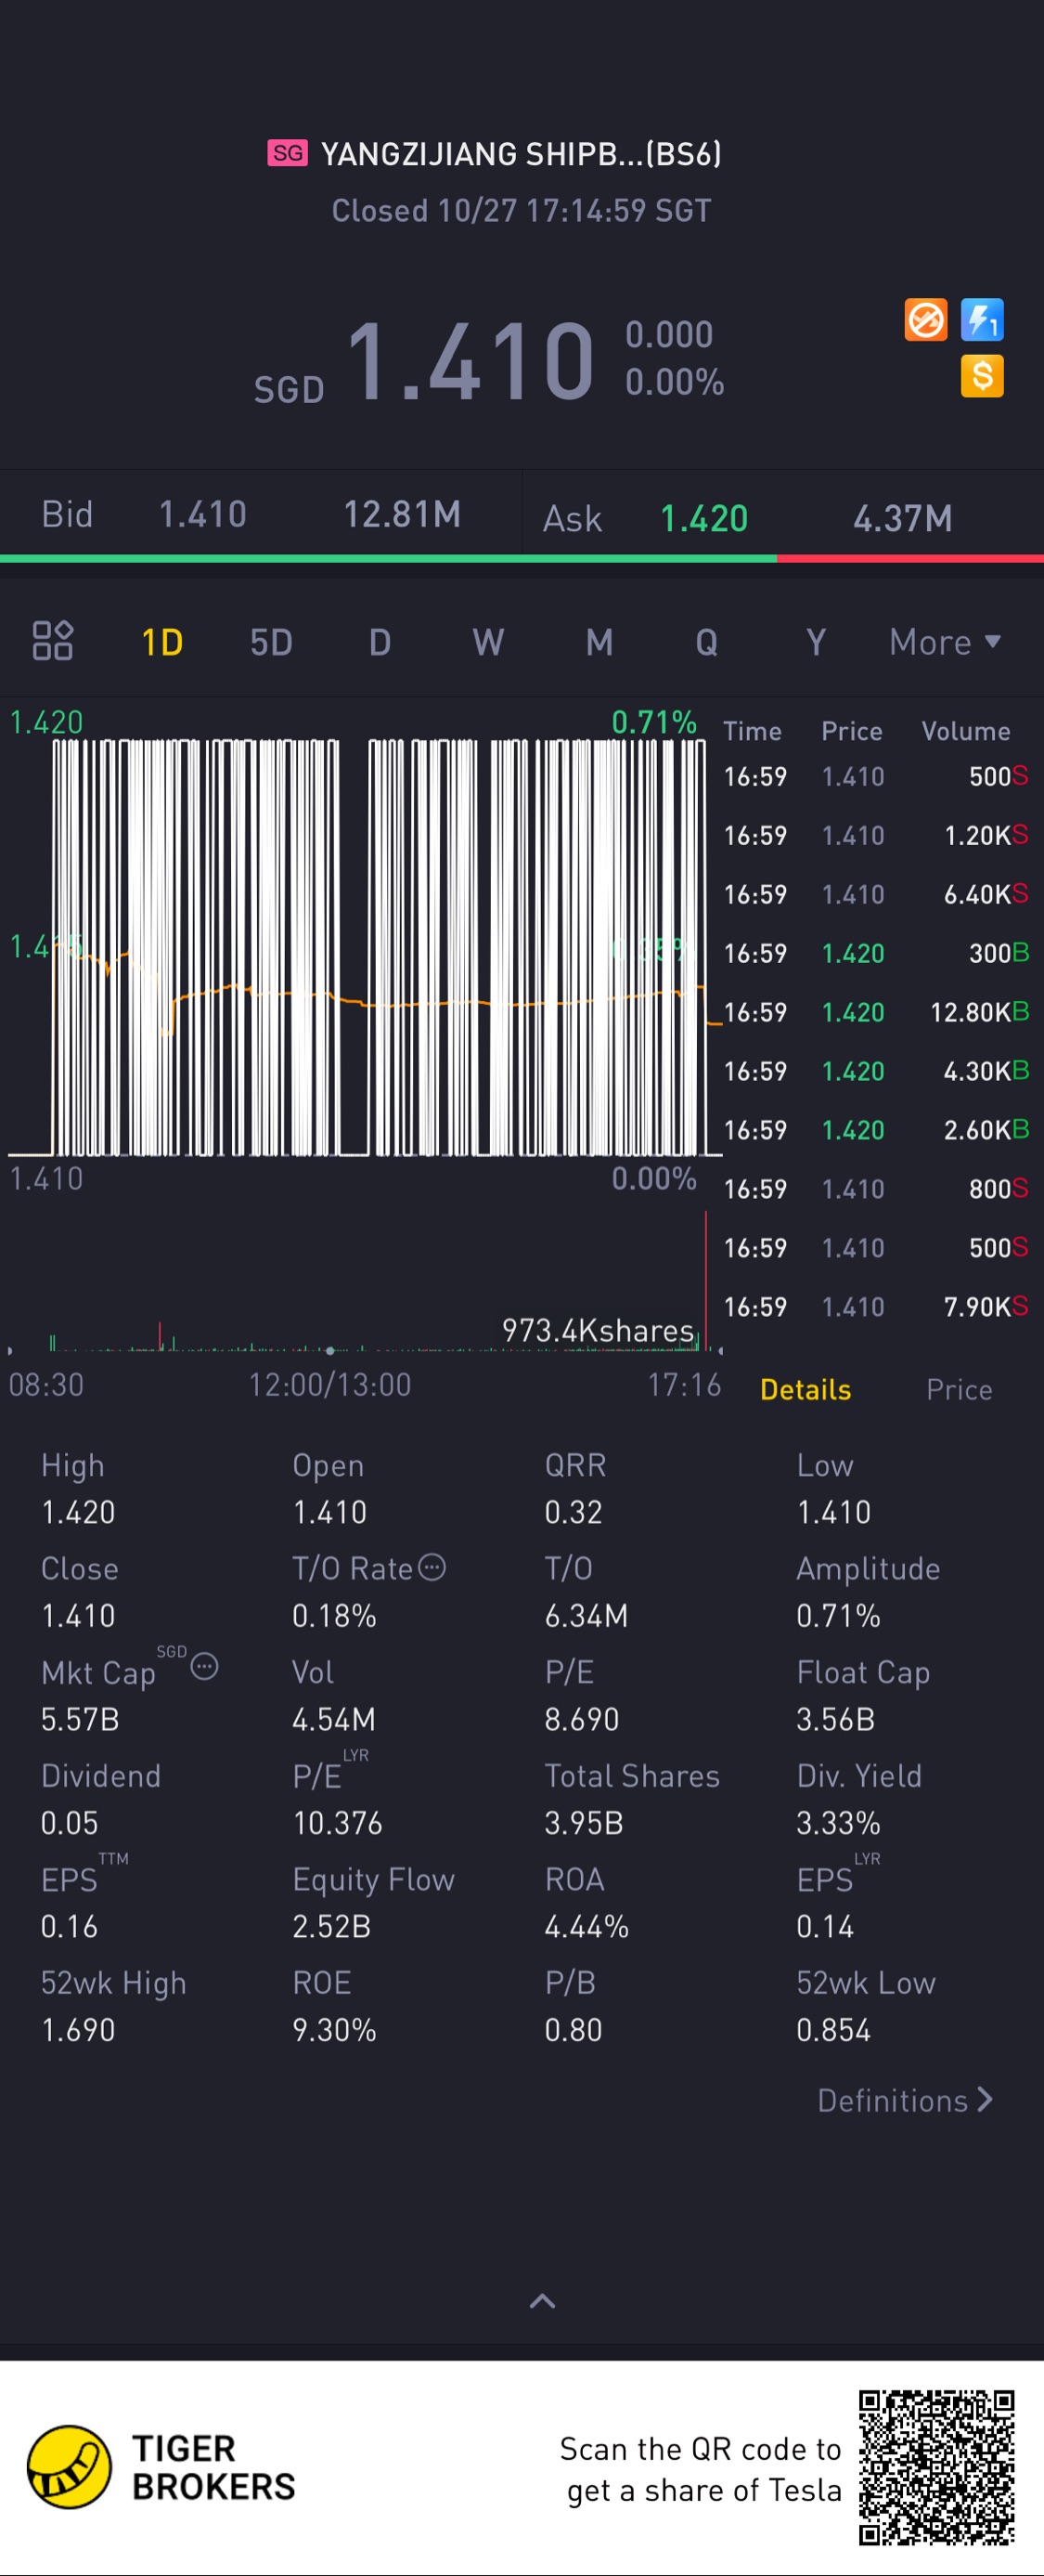Tap the stock title YANGZIJIANG SHIPB...(BS6)

(521, 153)
